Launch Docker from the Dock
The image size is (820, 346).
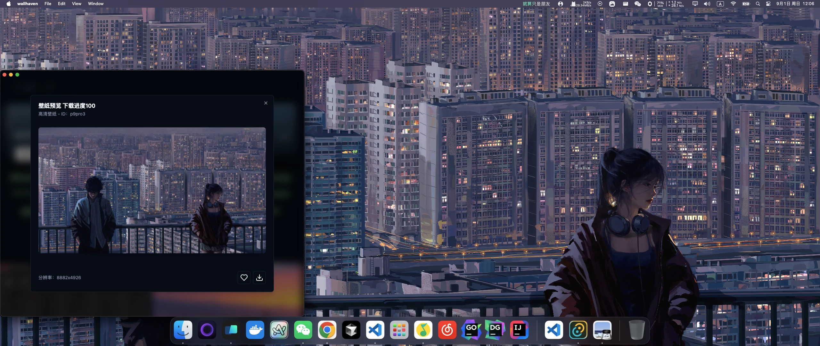point(255,330)
